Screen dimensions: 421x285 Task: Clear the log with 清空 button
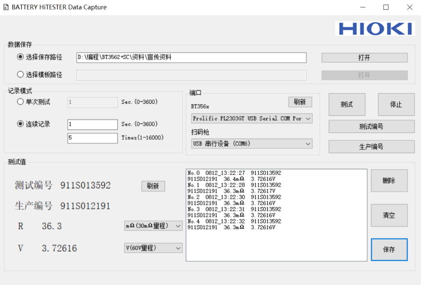(389, 215)
